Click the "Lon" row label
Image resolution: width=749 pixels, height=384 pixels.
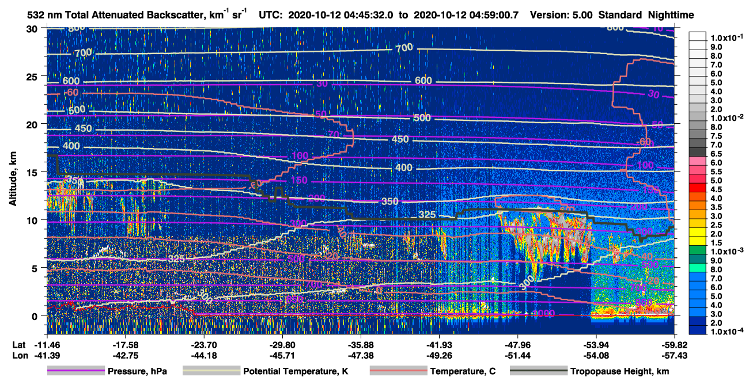[x=20, y=355]
